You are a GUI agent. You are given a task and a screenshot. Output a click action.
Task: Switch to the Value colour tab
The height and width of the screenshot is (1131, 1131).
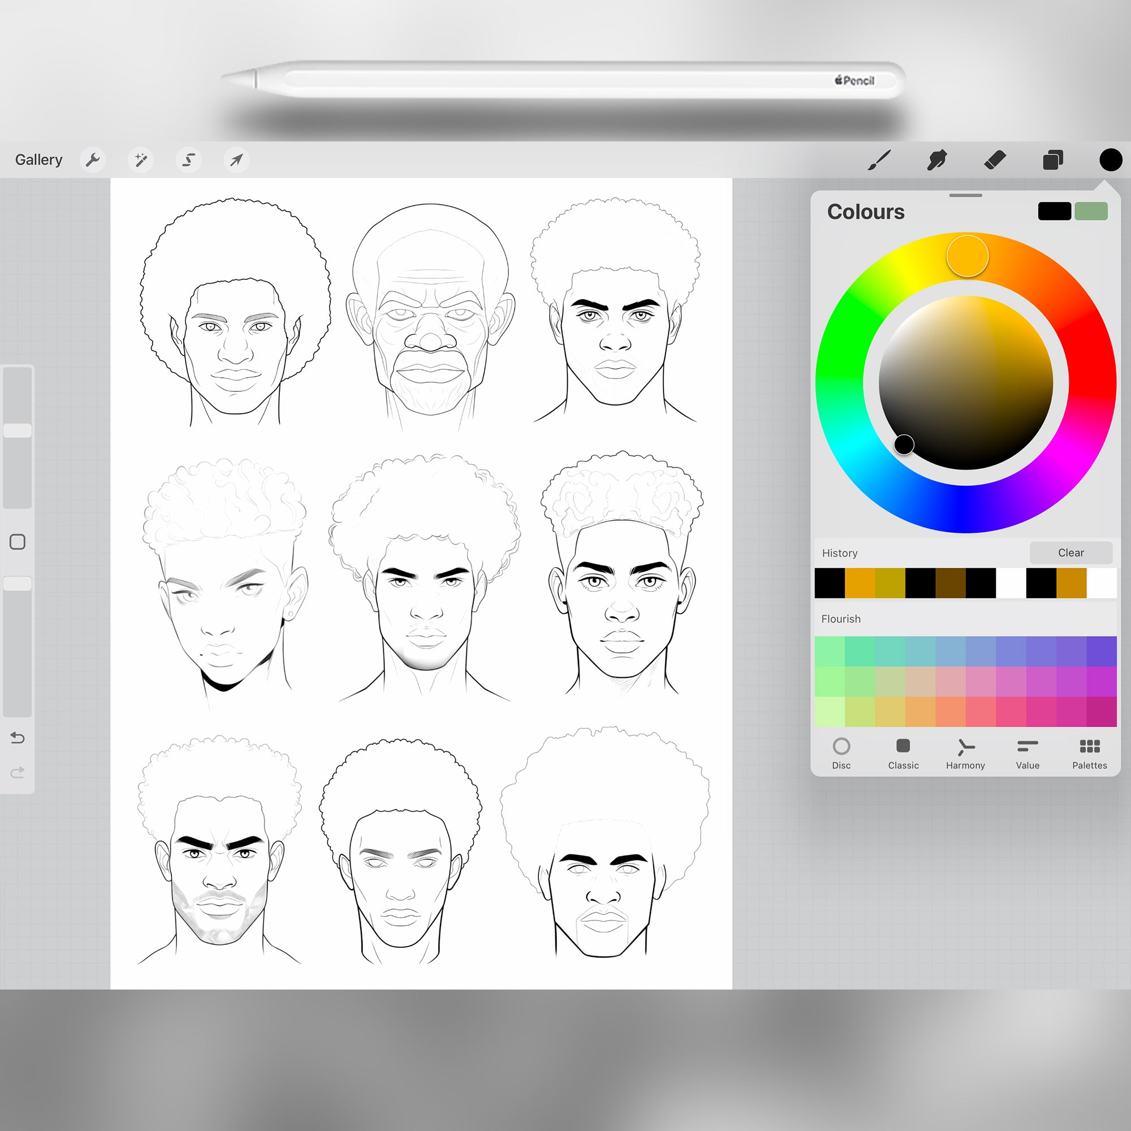pyautogui.click(x=1028, y=753)
